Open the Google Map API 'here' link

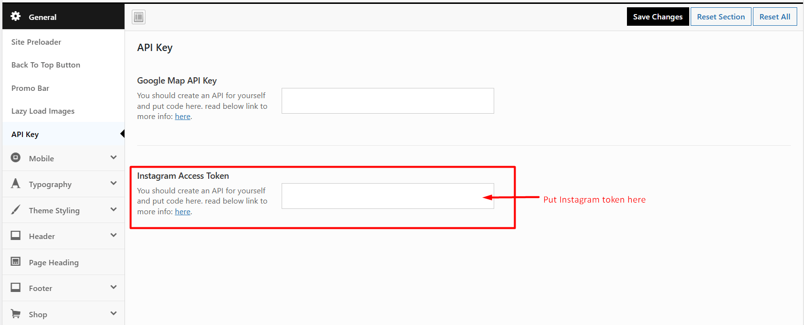[x=182, y=117]
